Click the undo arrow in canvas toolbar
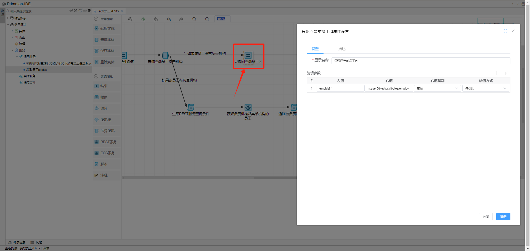The width and height of the screenshot is (530, 251). [x=169, y=19]
